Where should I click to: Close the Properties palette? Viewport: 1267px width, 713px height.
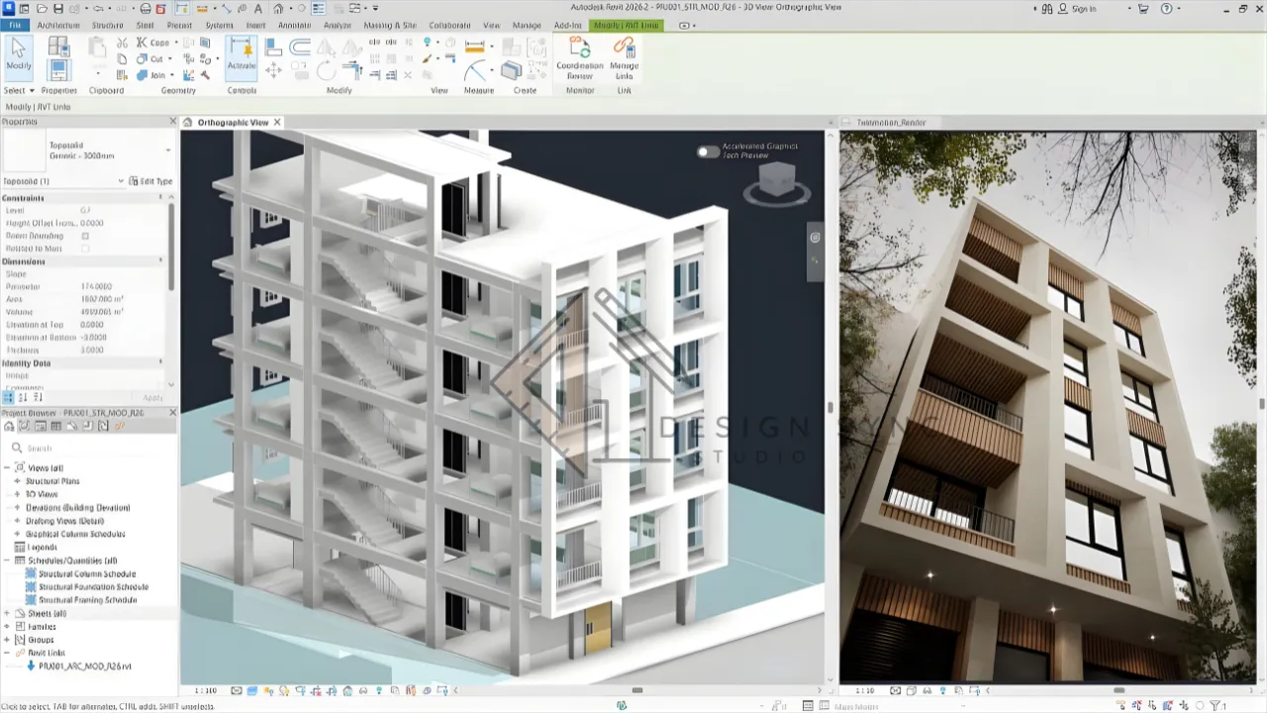tap(172, 122)
